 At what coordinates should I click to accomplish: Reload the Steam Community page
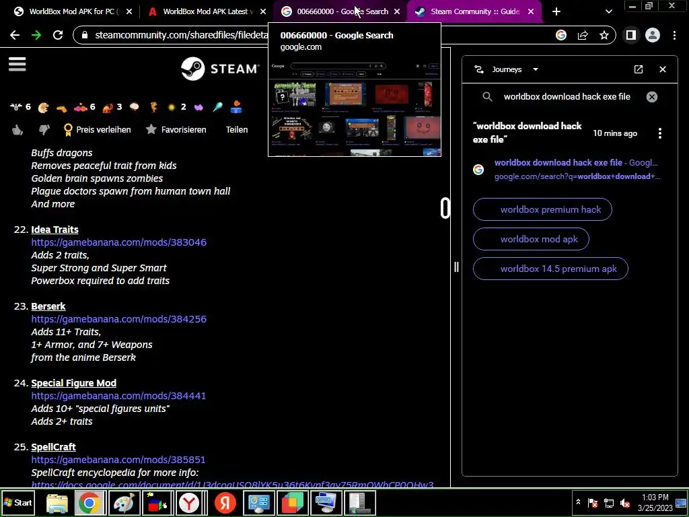click(58, 35)
